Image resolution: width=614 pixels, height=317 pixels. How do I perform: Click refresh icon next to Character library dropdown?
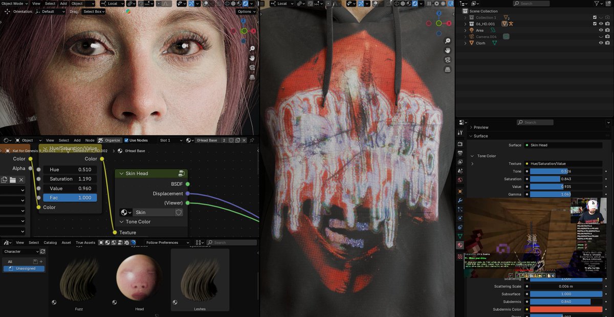point(43,252)
